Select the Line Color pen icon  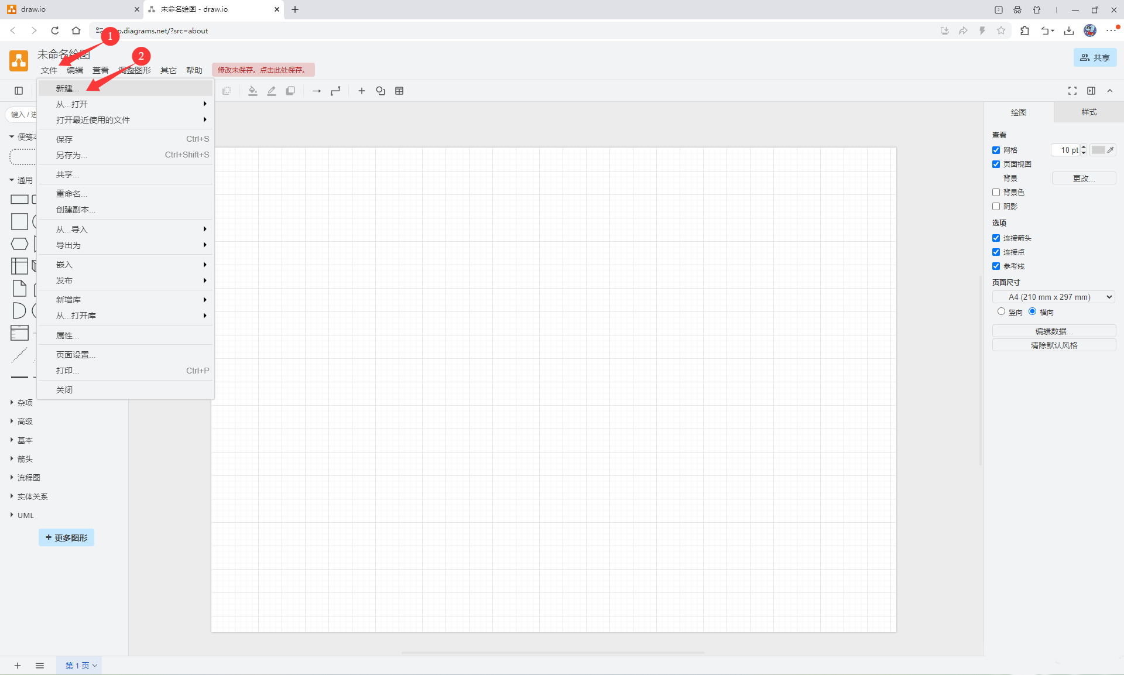coord(271,91)
